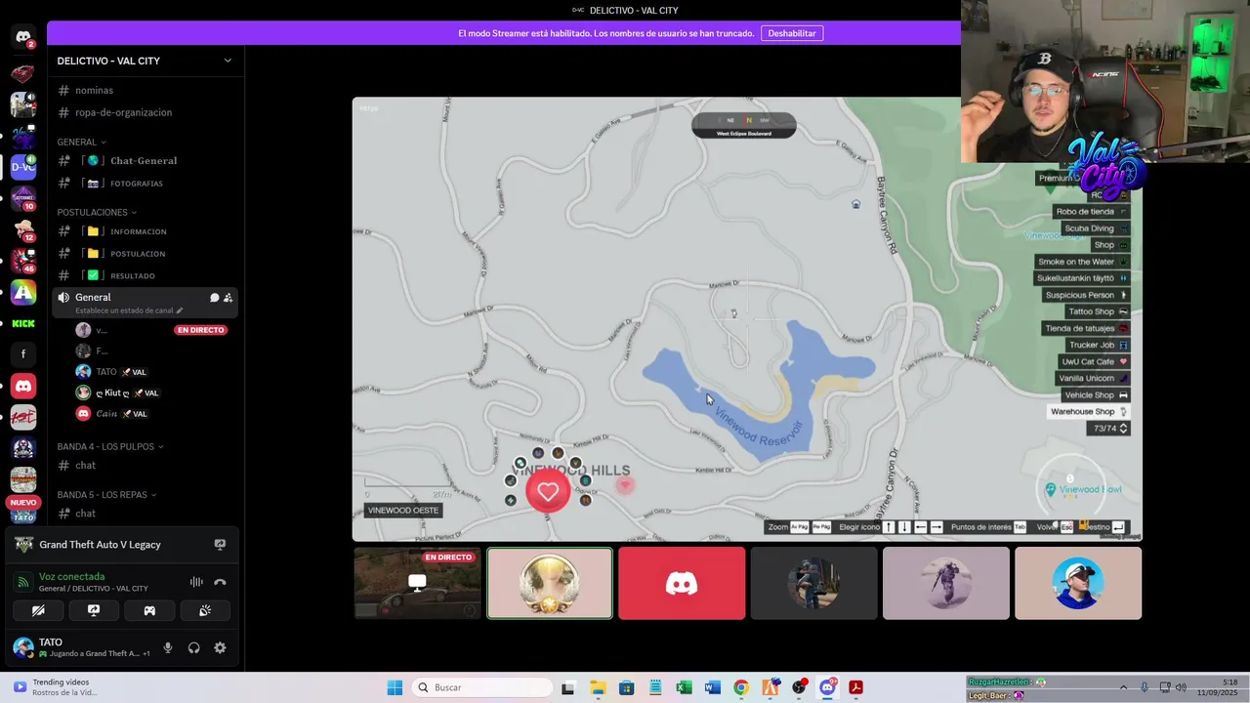Disconnect from the voice call
Viewport: 1250px width, 703px height.
pyautogui.click(x=220, y=582)
